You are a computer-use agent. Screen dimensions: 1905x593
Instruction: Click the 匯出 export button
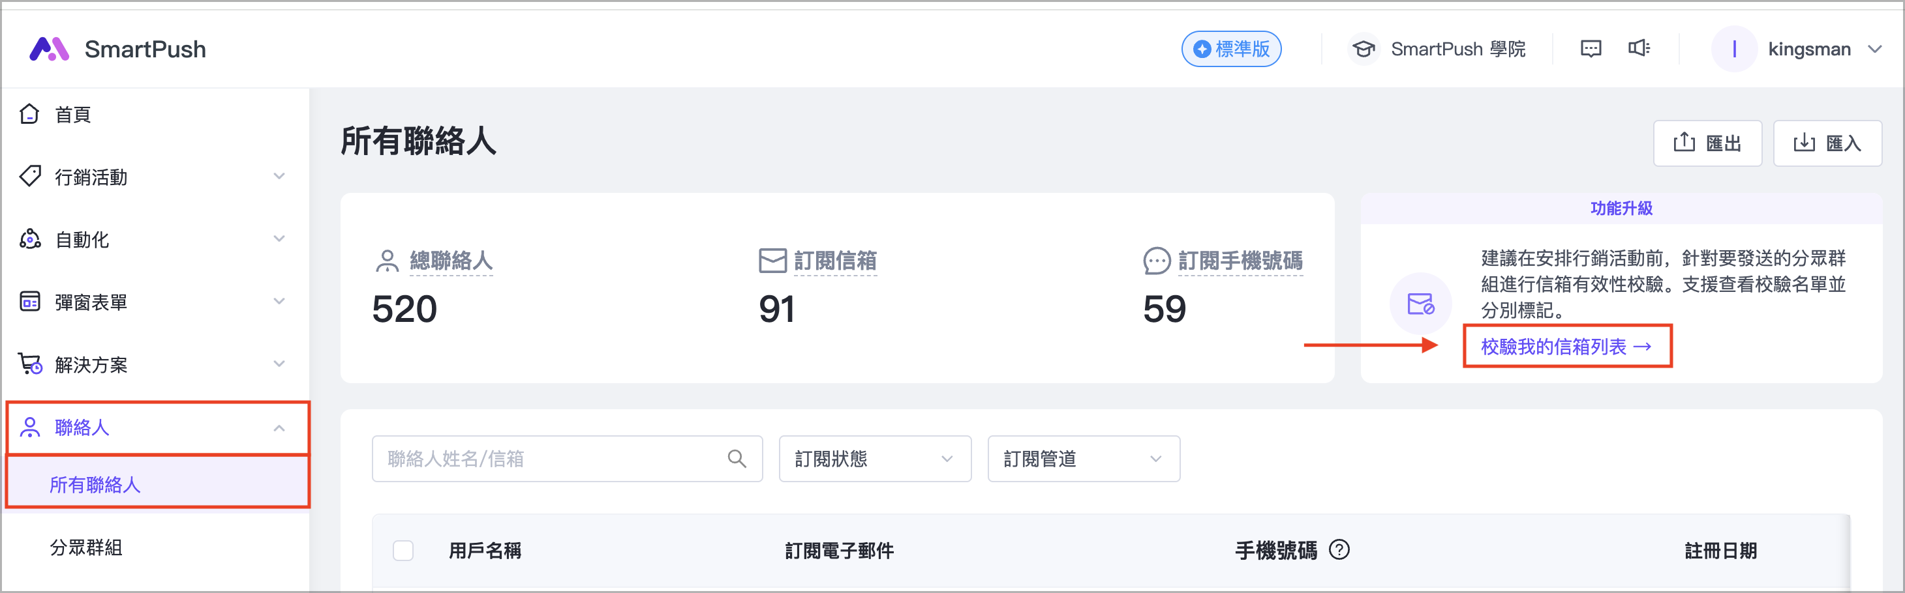click(x=1707, y=143)
